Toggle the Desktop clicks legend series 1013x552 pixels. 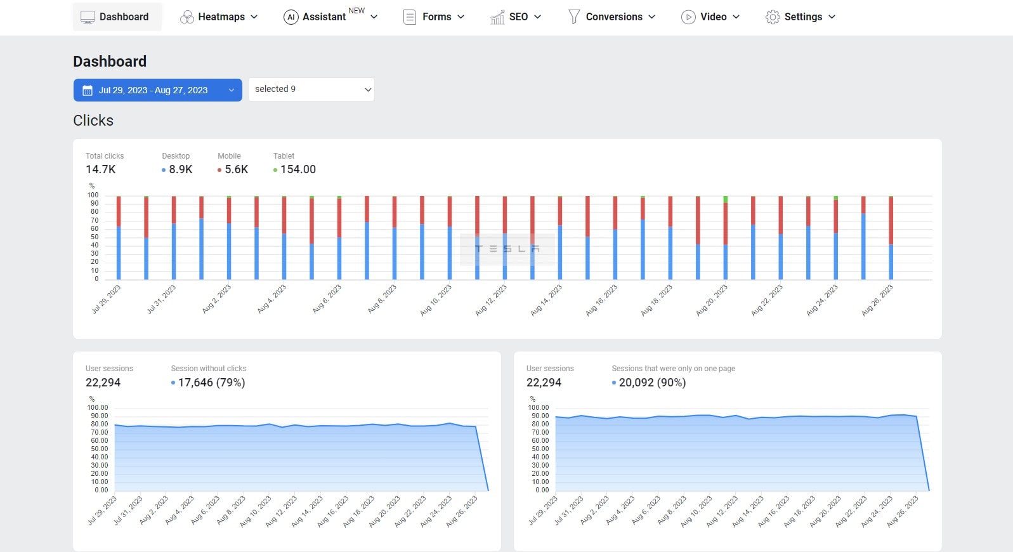click(x=177, y=169)
